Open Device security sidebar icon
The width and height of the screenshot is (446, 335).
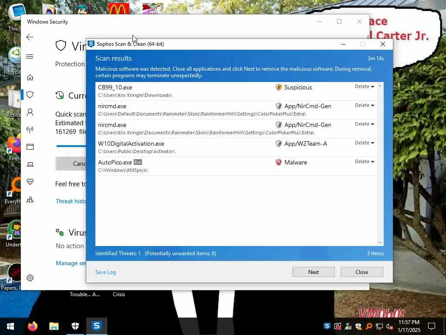(30, 164)
